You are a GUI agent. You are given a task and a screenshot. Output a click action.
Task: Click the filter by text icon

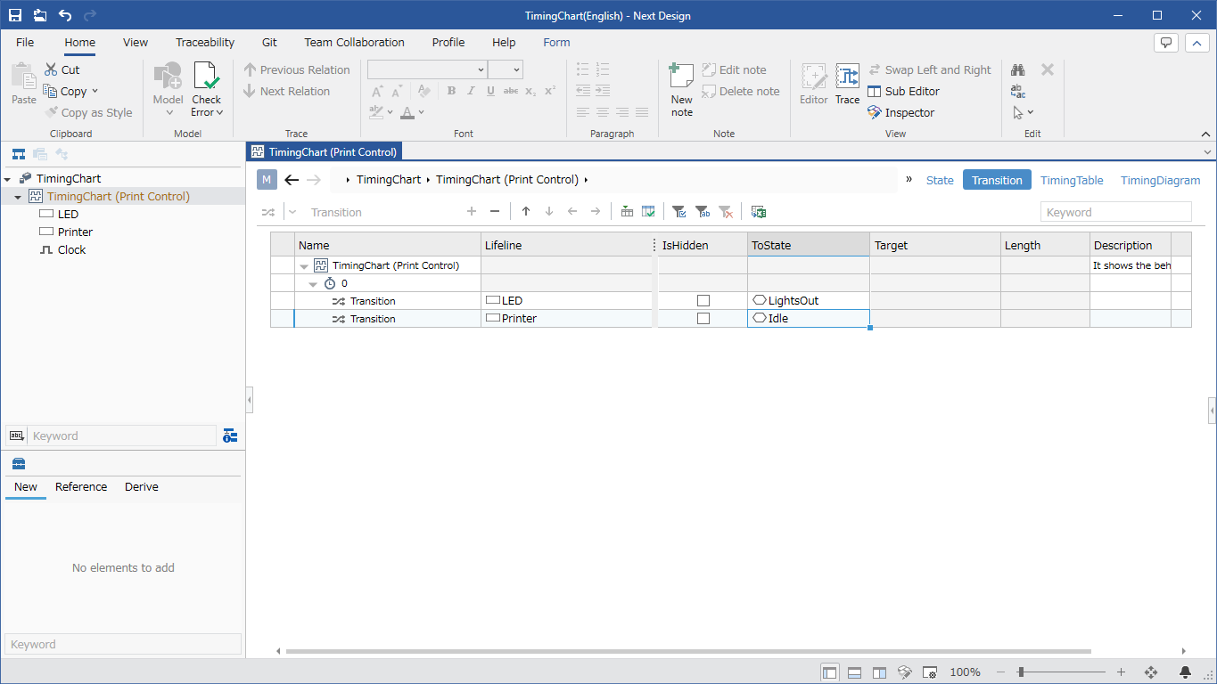702,212
